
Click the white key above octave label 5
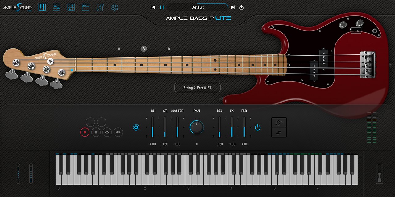coord(275,179)
